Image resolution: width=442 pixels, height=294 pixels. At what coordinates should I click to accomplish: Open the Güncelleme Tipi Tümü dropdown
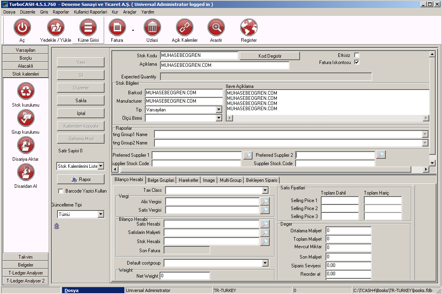(x=101, y=214)
